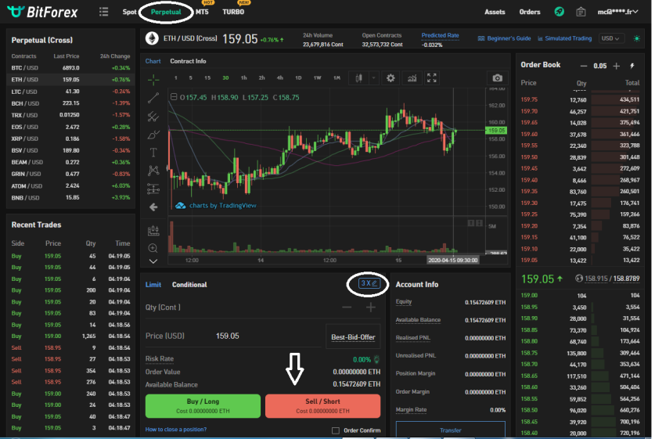Image resolution: width=655 pixels, height=439 pixels.
Task: Expand the chart toolbar bottom chevron
Action: click(x=153, y=261)
